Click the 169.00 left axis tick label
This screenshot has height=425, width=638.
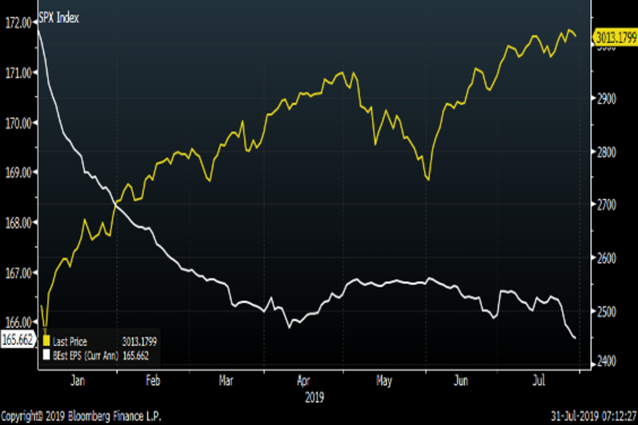[x=18, y=172]
